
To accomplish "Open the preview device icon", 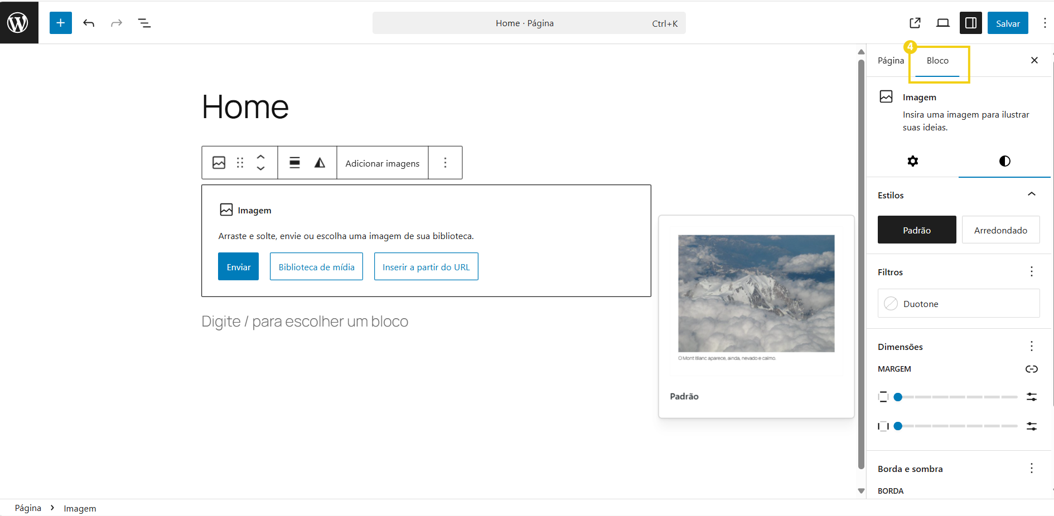I will pyautogui.click(x=943, y=23).
